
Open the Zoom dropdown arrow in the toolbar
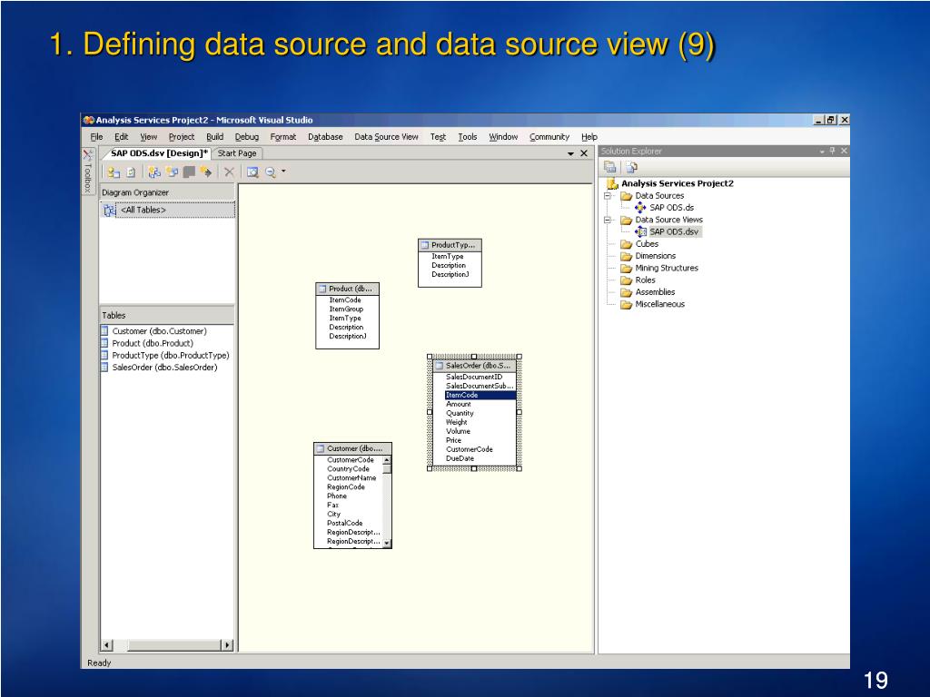pos(283,172)
